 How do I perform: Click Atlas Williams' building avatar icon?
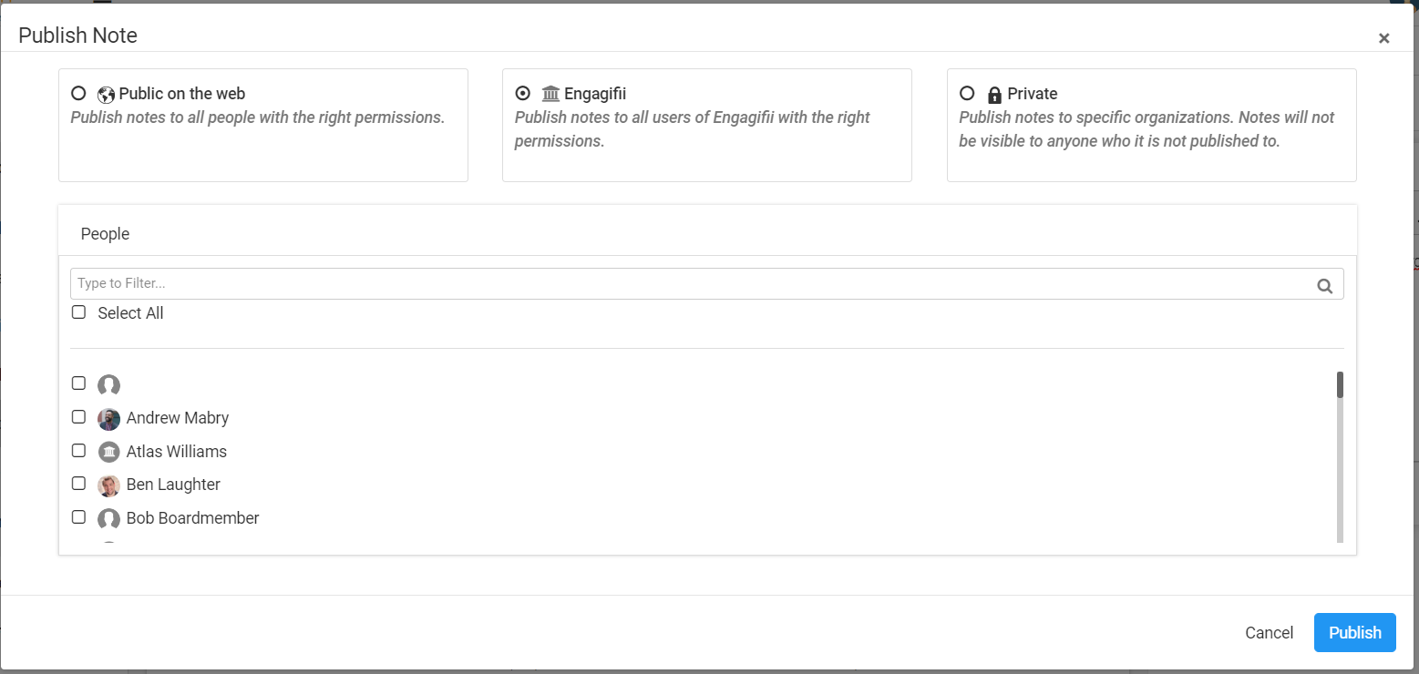[x=109, y=452]
